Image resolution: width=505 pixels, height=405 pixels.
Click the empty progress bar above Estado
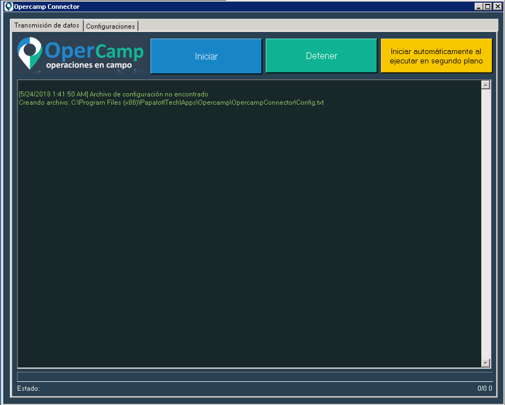click(x=255, y=377)
